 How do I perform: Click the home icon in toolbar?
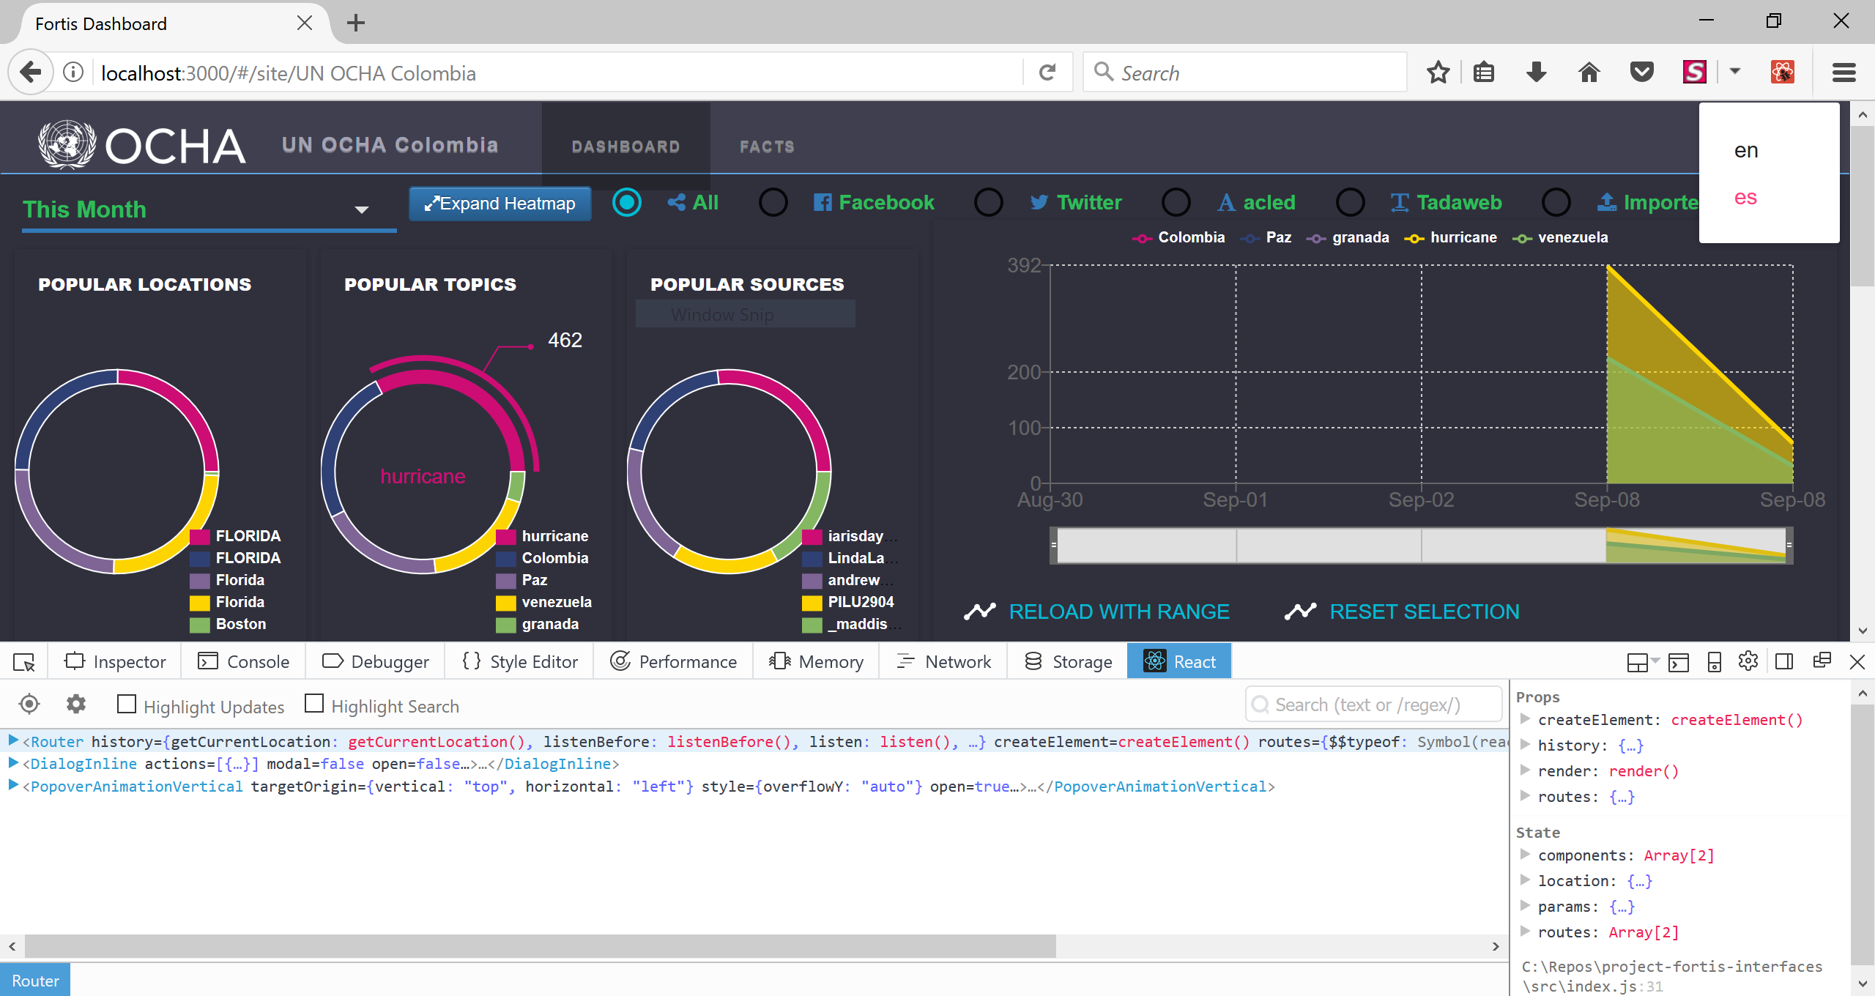click(1589, 73)
